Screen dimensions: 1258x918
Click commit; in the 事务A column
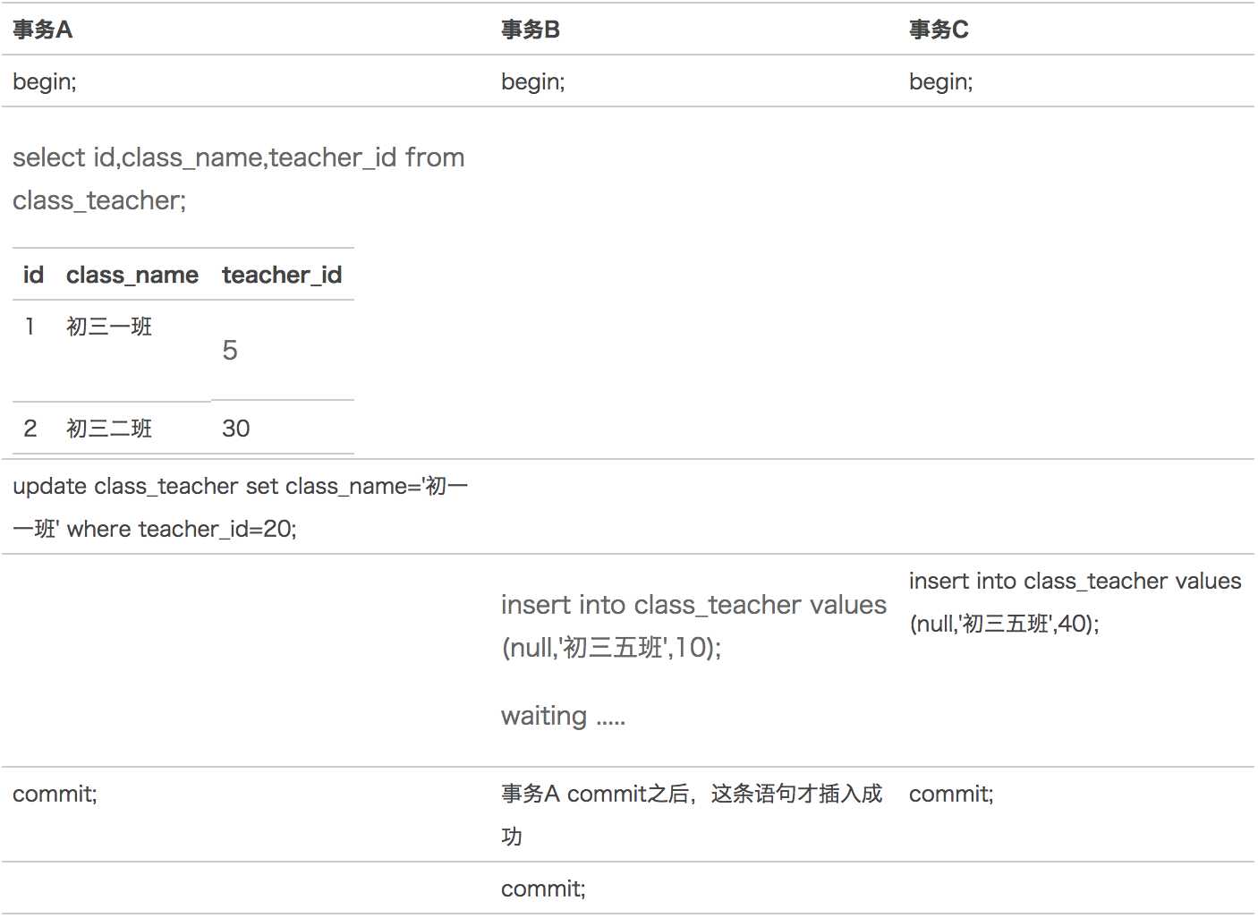click(55, 794)
